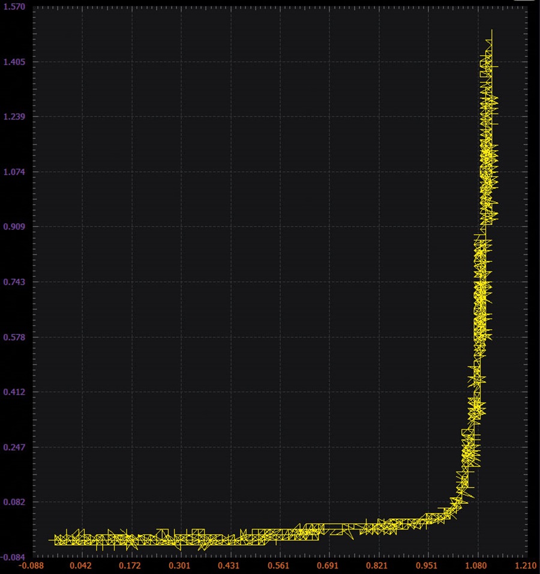
Task: Select the 1.210 x-axis maximum label
Action: pos(526,566)
